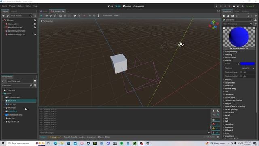This screenshot has width=259, height=146.
Task: Open the Debug menu
Action: pyautogui.click(x=21, y=6)
